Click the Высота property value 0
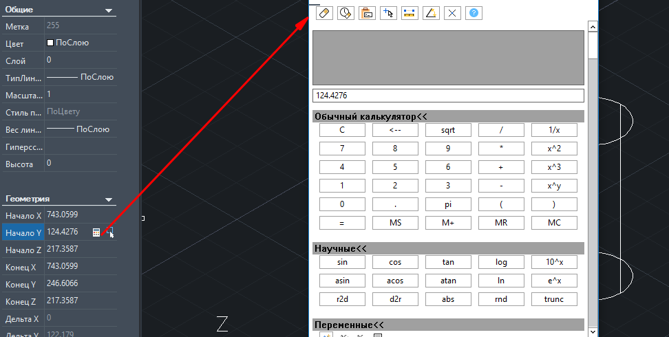Image resolution: width=669 pixels, height=337 pixels. [x=49, y=163]
